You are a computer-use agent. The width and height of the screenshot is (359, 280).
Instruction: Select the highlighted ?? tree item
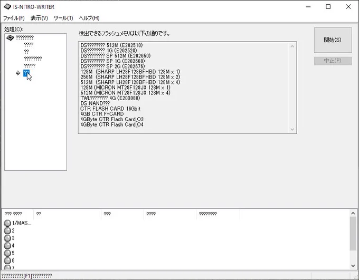click(x=26, y=73)
